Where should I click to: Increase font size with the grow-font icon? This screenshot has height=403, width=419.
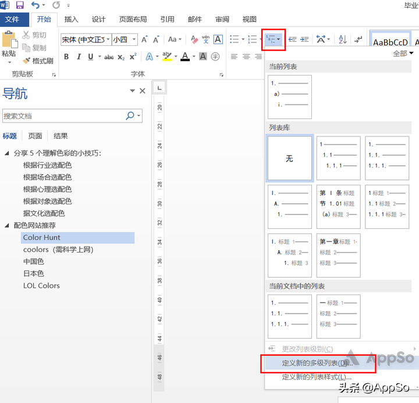click(x=144, y=39)
